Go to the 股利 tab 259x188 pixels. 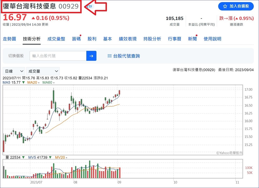point(92,39)
